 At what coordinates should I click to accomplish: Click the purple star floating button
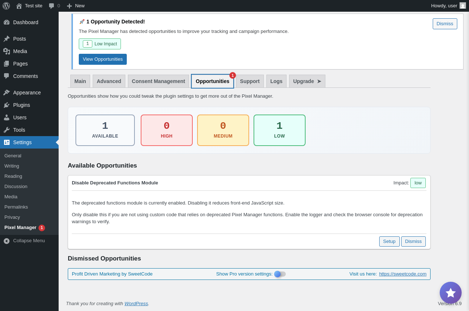click(450, 293)
